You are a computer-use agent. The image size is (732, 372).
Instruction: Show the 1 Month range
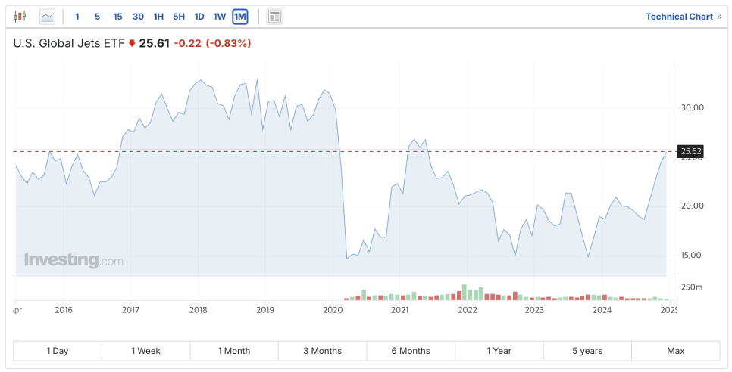click(234, 351)
